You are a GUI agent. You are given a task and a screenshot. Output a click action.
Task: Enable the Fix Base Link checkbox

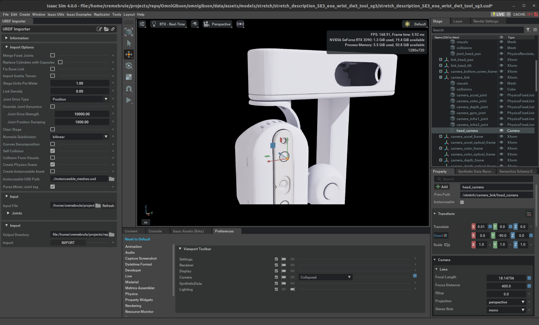tap(53, 69)
